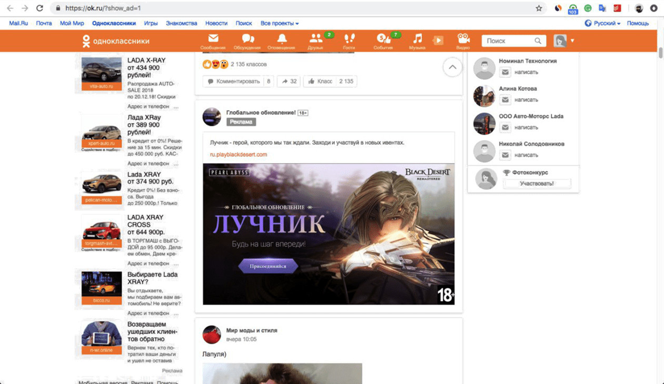Click the red extension icon in the Chrome toolbar
This screenshot has width=664, height=384.
point(617,8)
